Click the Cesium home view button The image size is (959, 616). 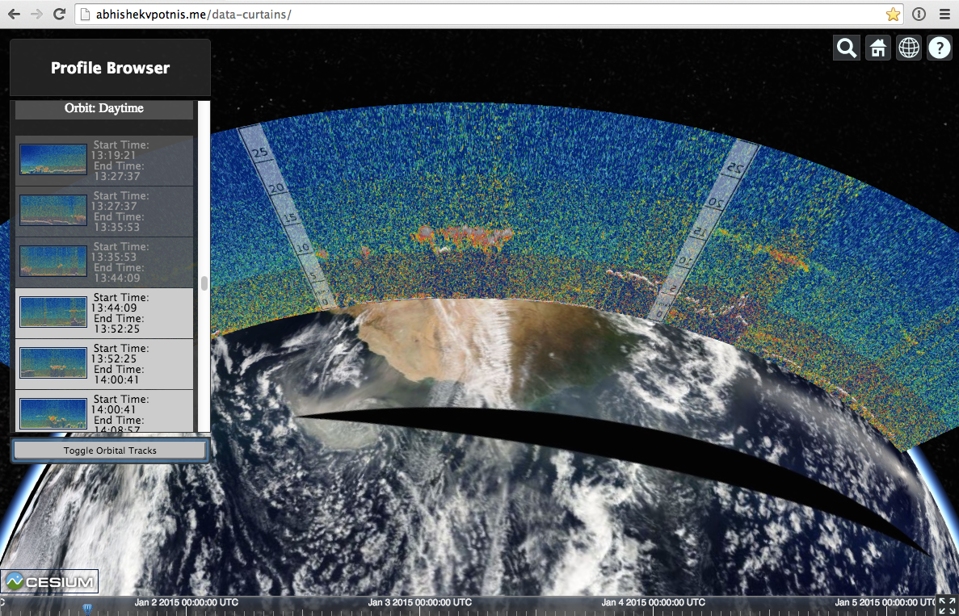877,48
